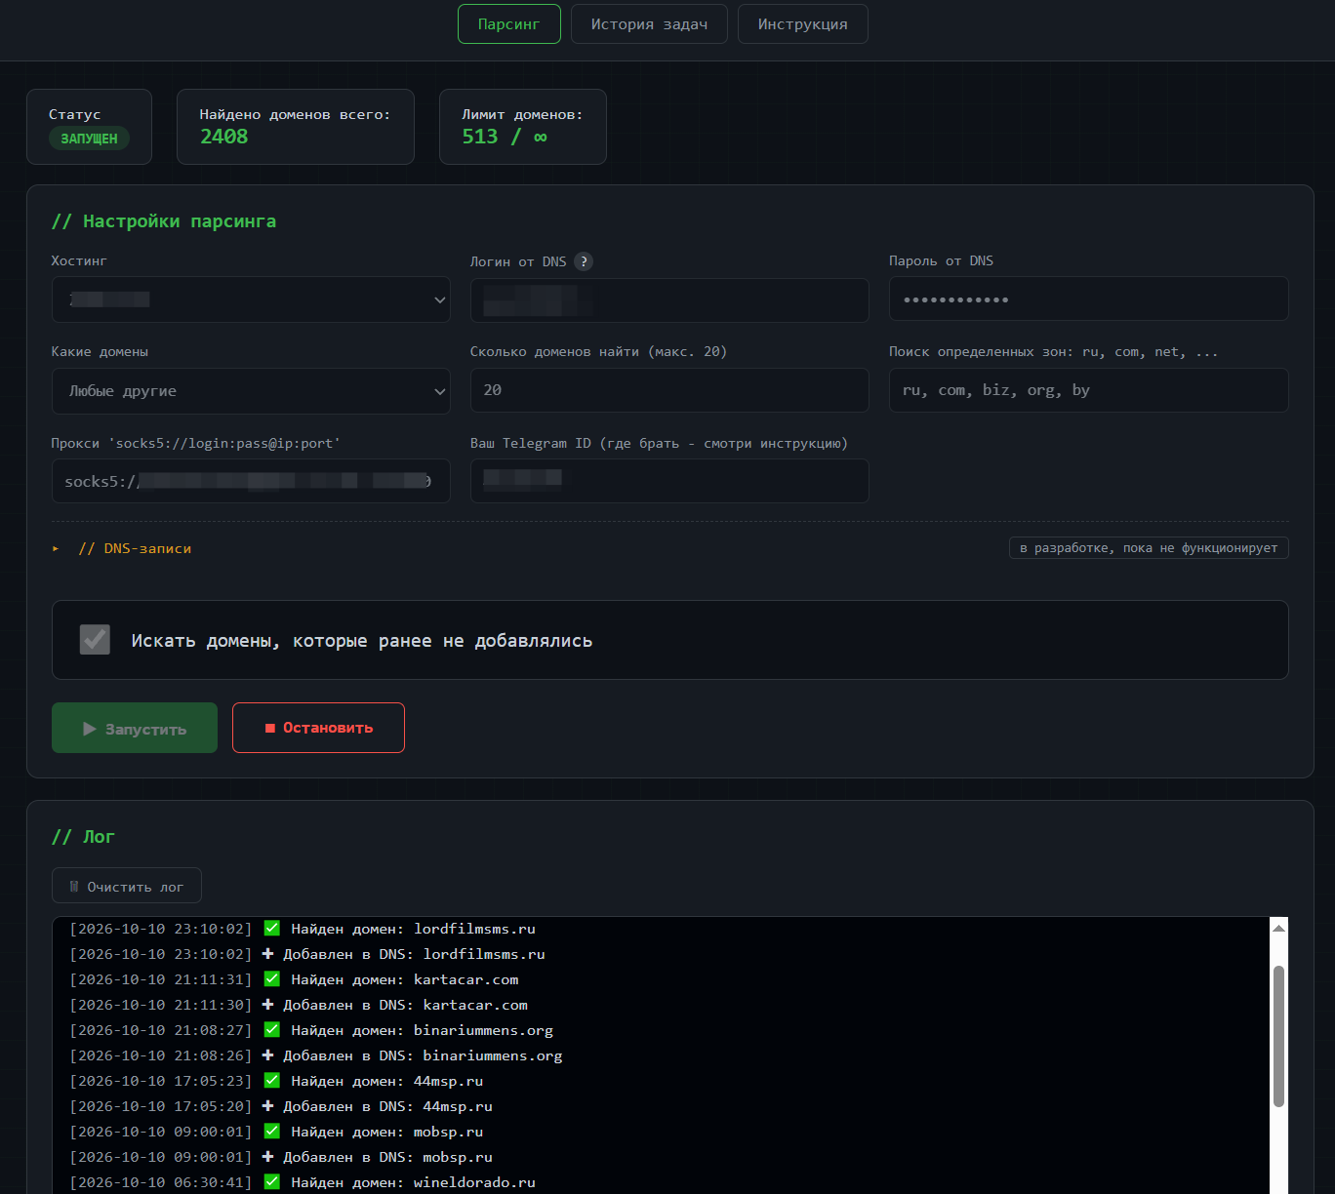Viewport: 1335px width, 1194px height.
Task: Click the plus icon for 44msp.ru DNS entry
Action: tap(267, 1106)
